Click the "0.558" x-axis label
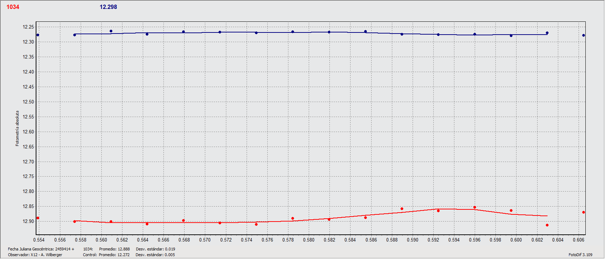The height and width of the screenshot is (259, 605). pyautogui.click(x=81, y=240)
